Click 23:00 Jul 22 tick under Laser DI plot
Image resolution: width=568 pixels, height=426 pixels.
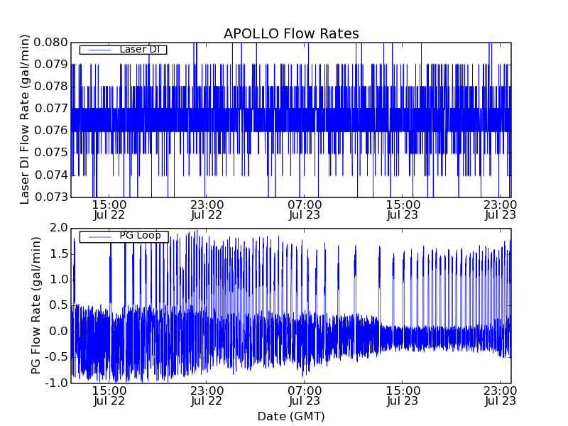pyautogui.click(x=207, y=210)
